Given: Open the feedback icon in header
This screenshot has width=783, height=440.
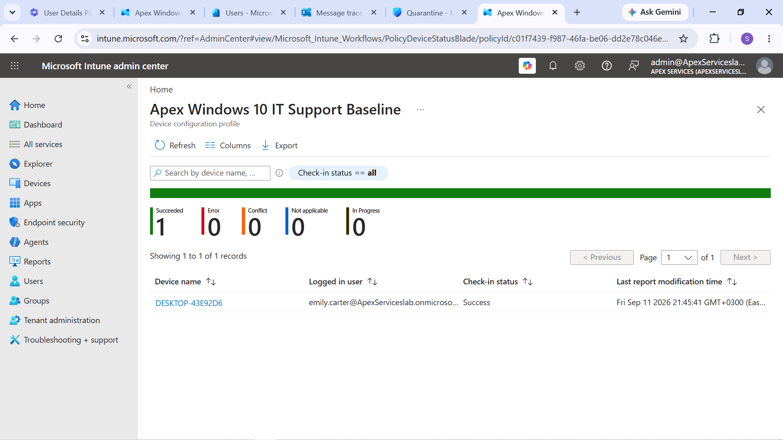Looking at the screenshot, I should [634, 66].
